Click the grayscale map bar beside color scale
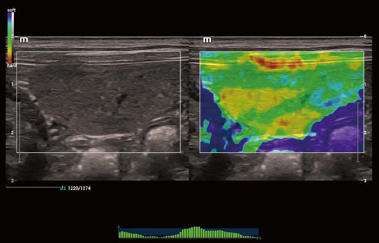The height and width of the screenshot is (243, 379). click(13, 37)
